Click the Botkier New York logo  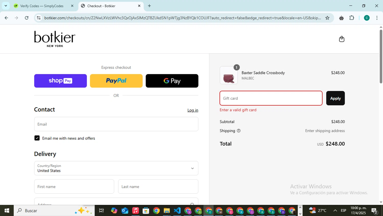(55, 39)
